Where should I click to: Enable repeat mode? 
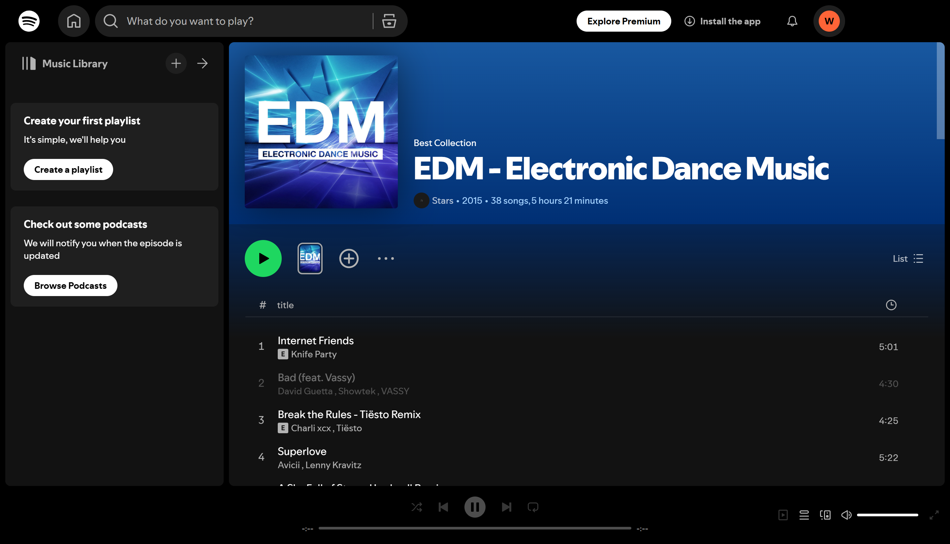coord(533,507)
